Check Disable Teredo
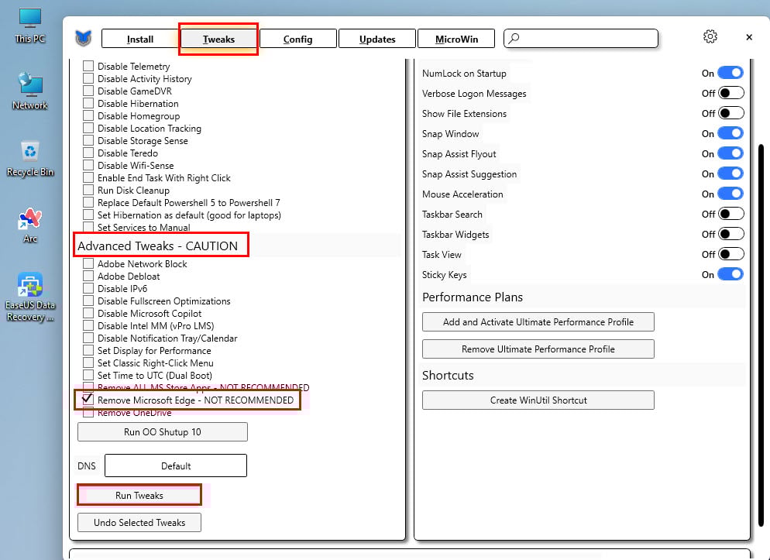The height and width of the screenshot is (560, 770). point(88,153)
